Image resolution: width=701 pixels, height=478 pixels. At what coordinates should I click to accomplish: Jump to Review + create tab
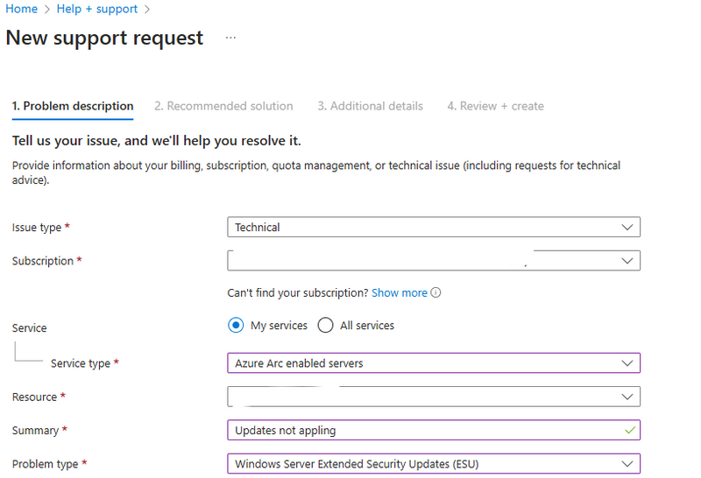pyautogui.click(x=495, y=106)
